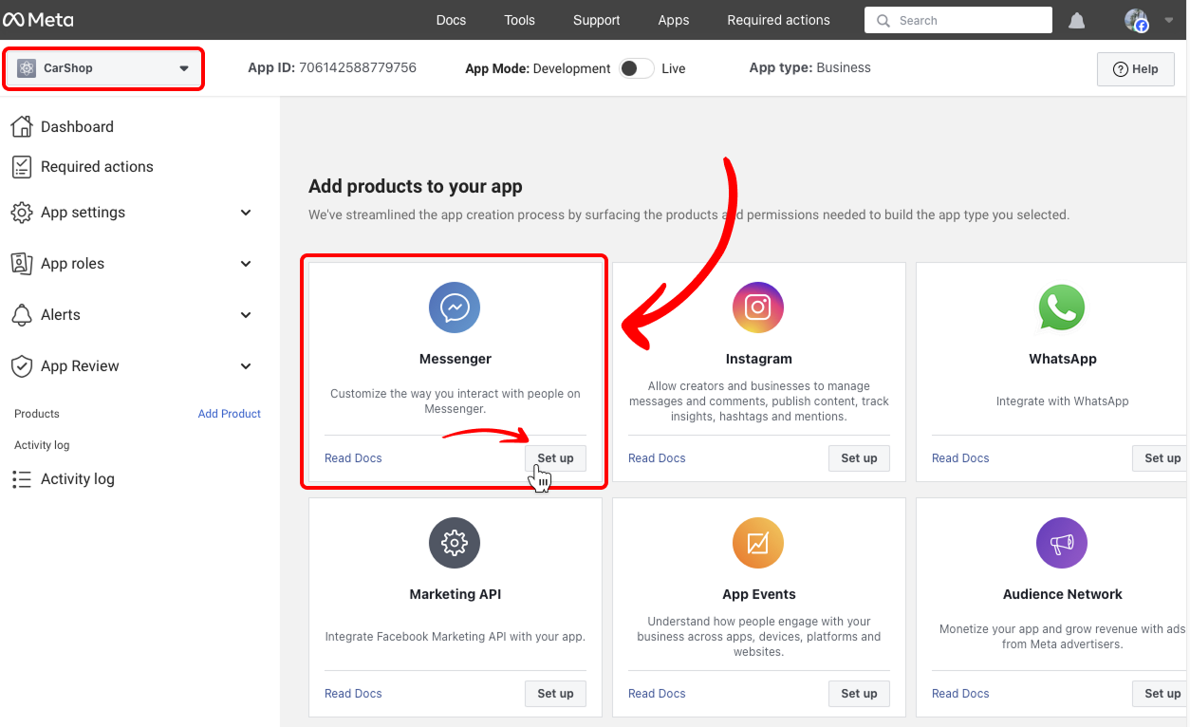Click the Messenger product icon

pos(455,308)
